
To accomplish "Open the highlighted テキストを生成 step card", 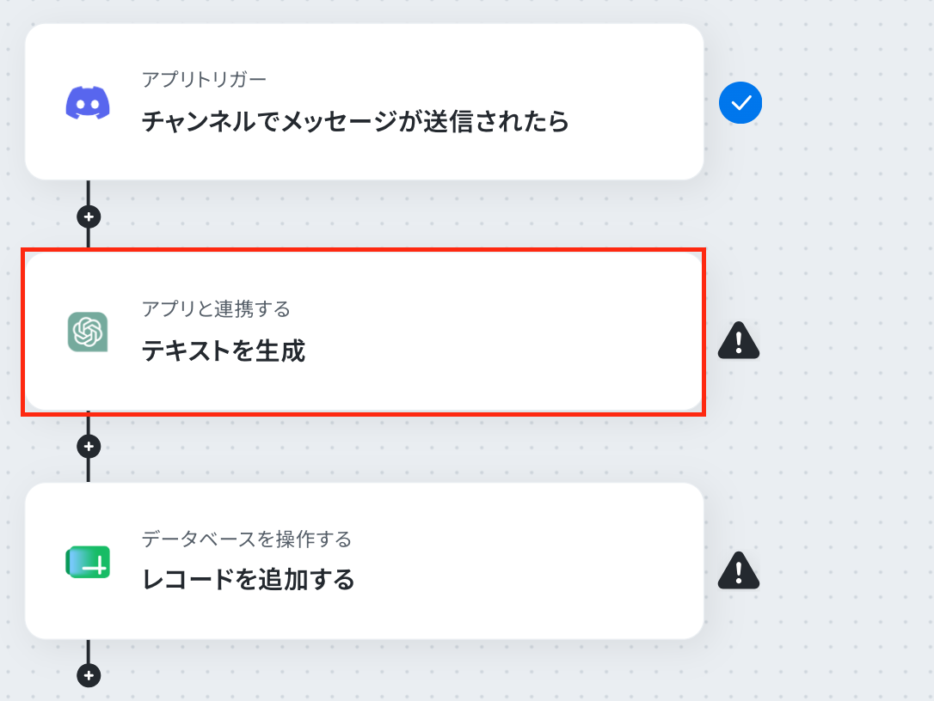I will pos(365,332).
